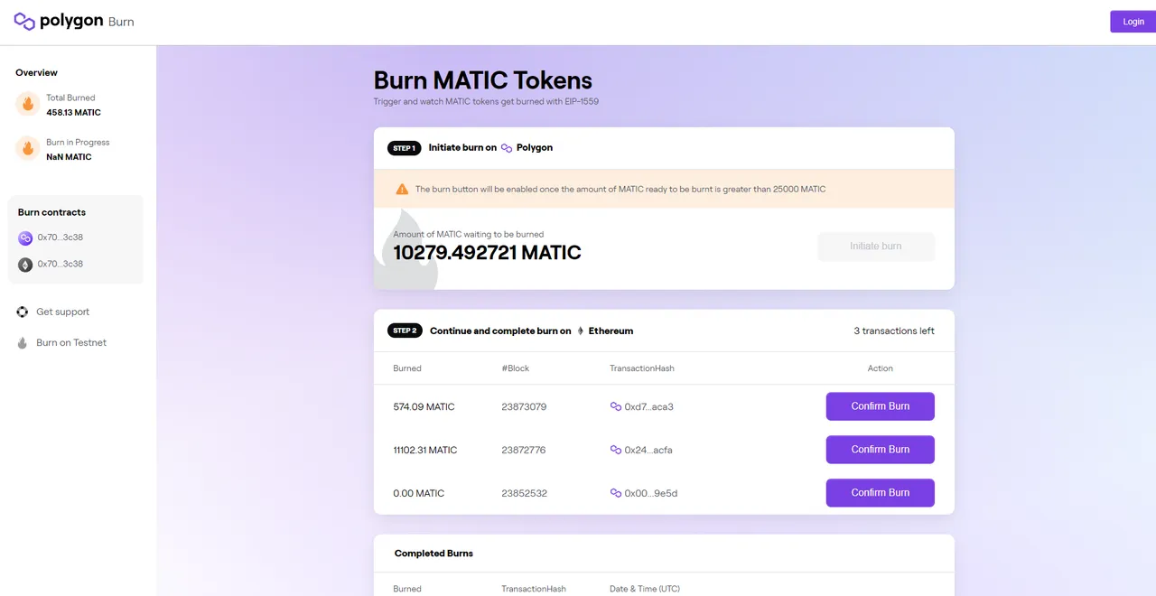Click the 458.13 MATIC total burned value

click(73, 113)
